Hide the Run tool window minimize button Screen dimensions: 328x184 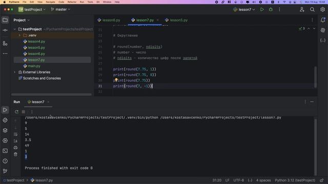click(312, 102)
